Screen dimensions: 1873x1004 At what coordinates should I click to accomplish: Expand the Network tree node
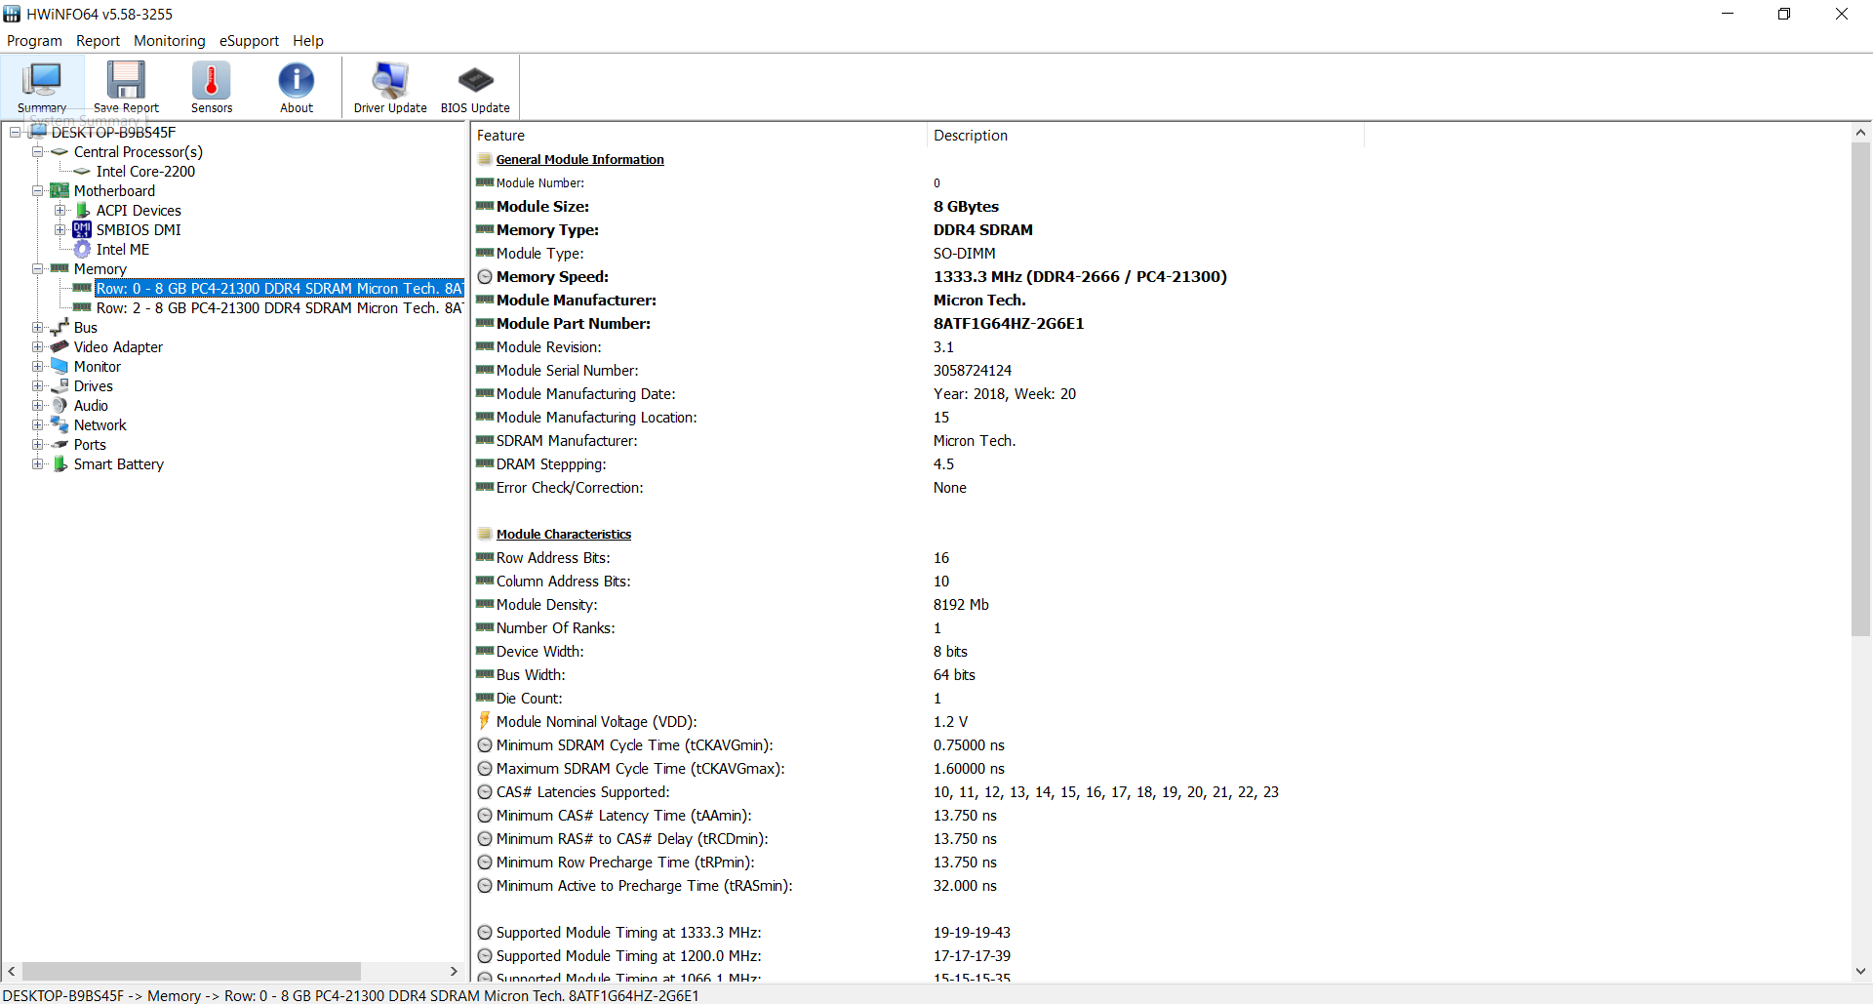coord(37,424)
